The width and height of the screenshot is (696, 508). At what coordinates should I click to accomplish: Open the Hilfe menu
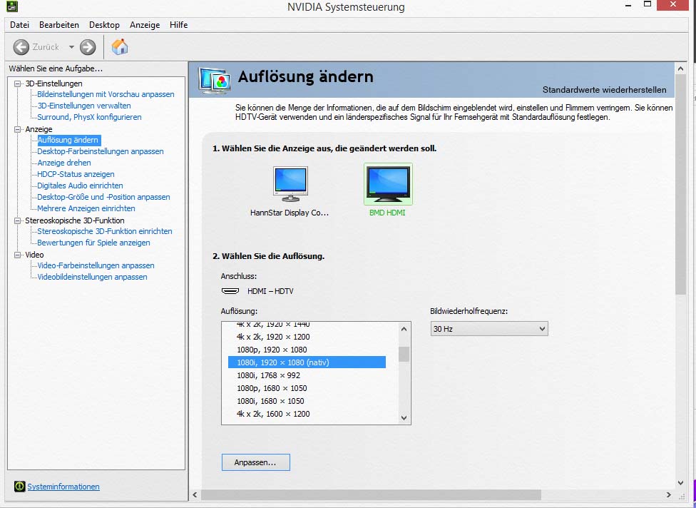(178, 25)
